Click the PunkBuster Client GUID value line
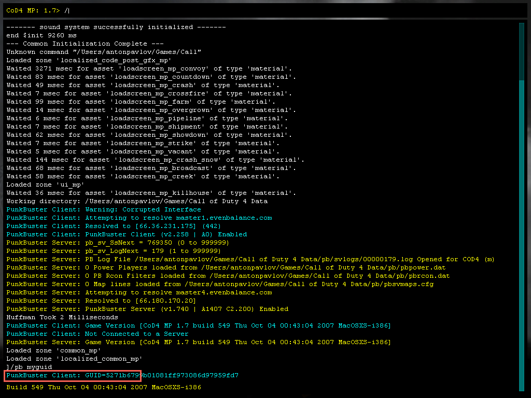531x398 pixels. (122, 375)
